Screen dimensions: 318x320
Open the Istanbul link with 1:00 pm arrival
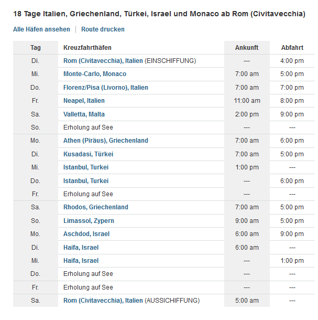[86, 167]
